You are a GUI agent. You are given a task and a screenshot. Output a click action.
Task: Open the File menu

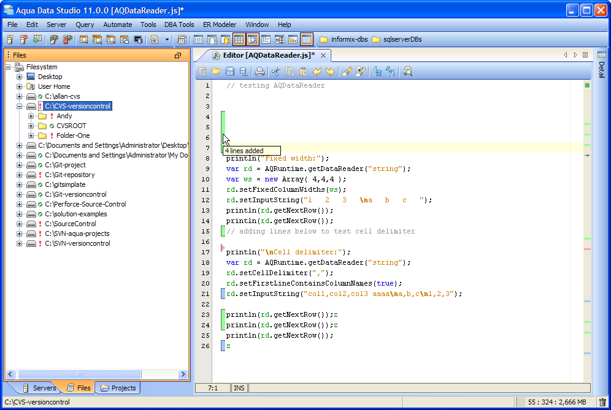point(12,25)
